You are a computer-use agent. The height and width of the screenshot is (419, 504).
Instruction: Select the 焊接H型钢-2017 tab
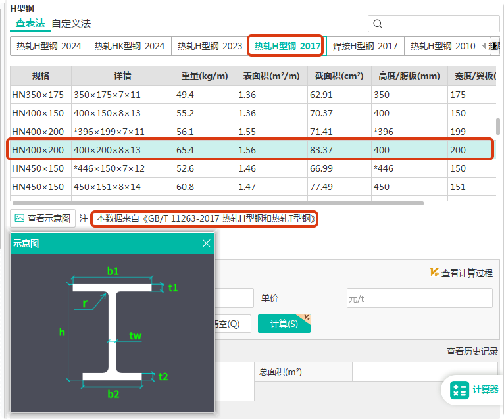tap(365, 46)
